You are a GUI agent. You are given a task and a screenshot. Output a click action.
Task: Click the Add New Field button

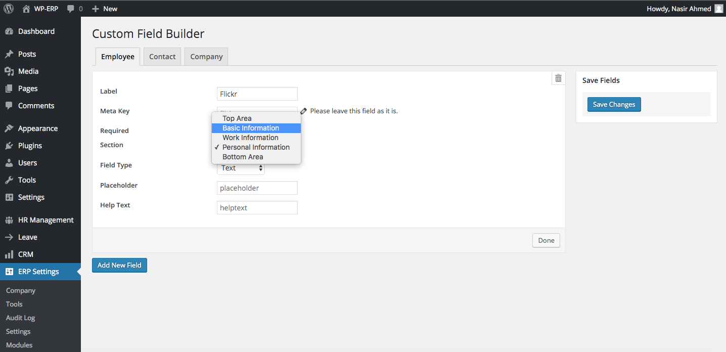click(x=119, y=265)
